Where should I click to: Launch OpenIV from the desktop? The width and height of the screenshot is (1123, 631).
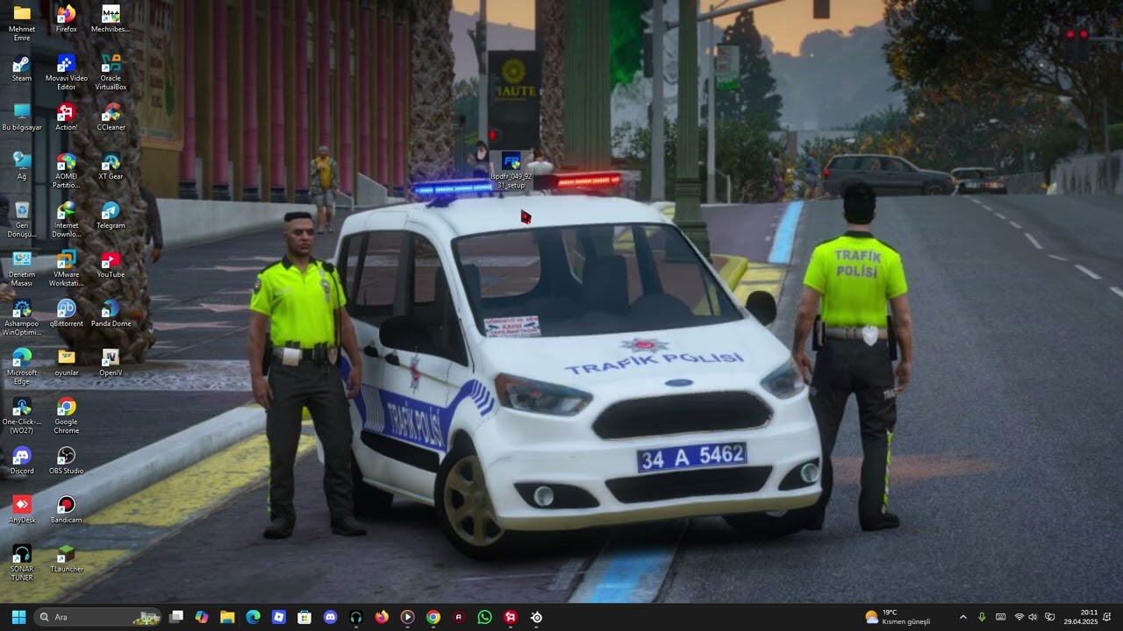111,363
